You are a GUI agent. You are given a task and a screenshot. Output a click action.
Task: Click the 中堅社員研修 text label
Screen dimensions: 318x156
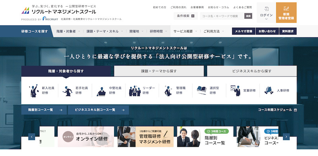(x=115, y=91)
